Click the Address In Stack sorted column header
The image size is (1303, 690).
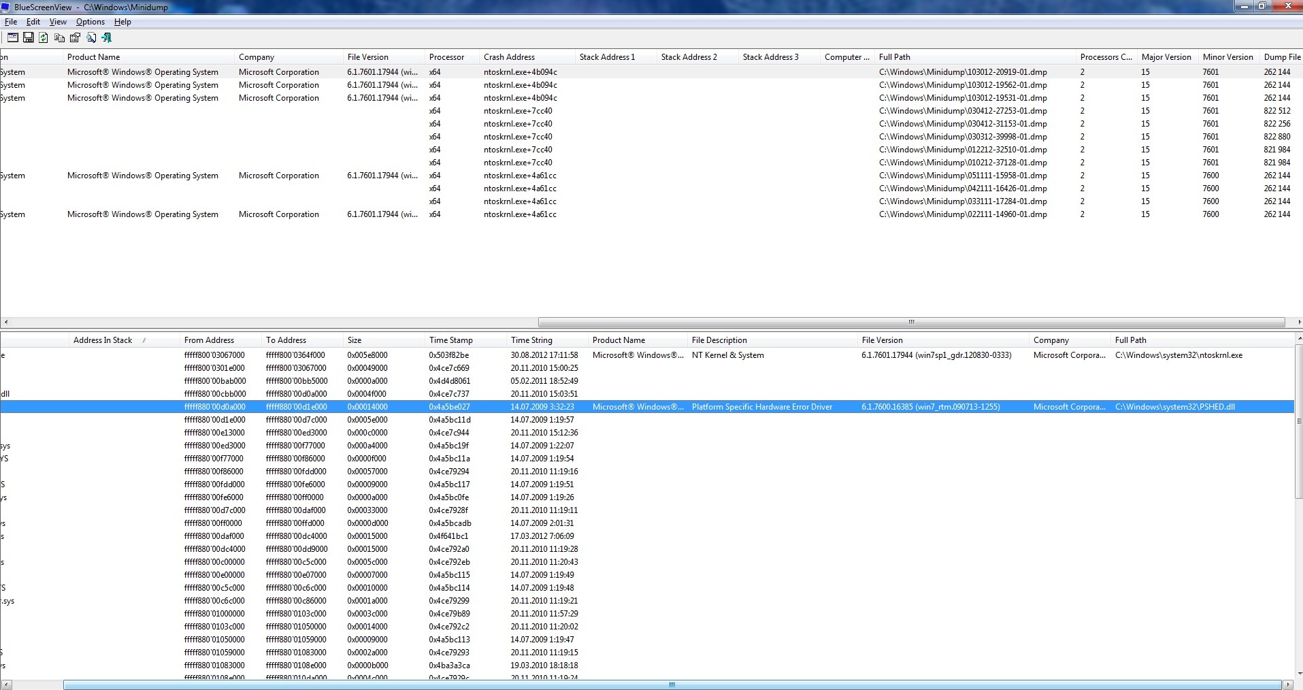tap(124, 340)
